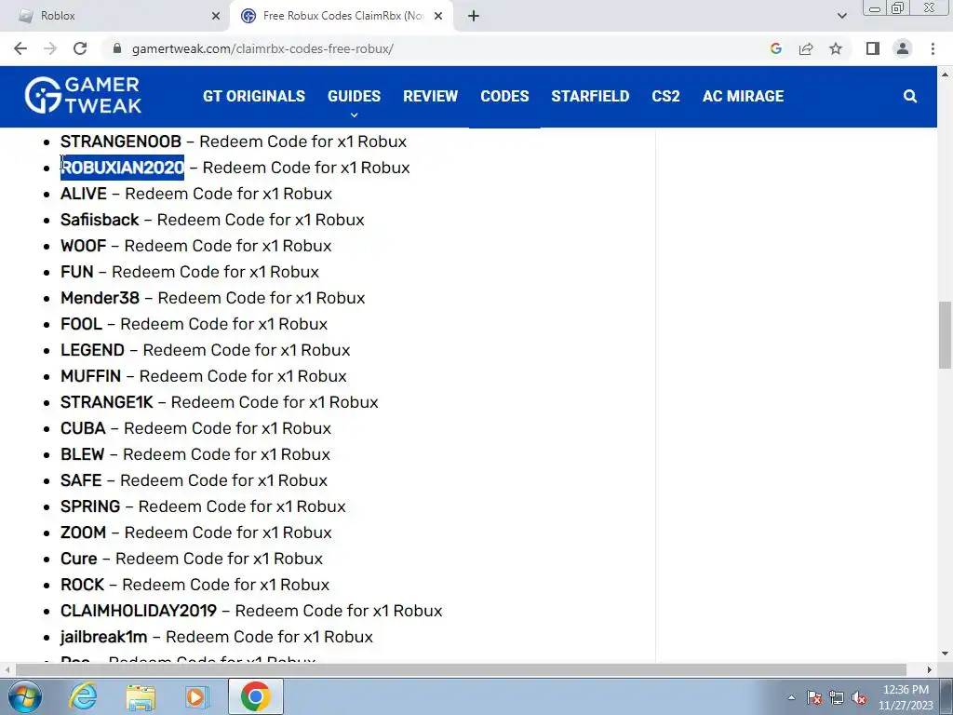Click the Chrome taskbar icon

tap(255, 696)
